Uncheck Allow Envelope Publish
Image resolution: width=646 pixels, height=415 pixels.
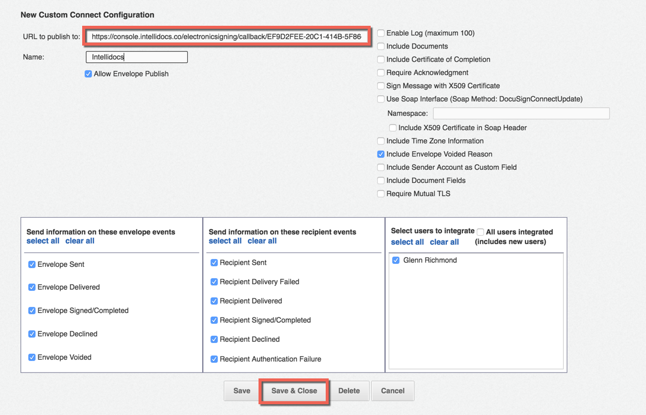[88, 74]
